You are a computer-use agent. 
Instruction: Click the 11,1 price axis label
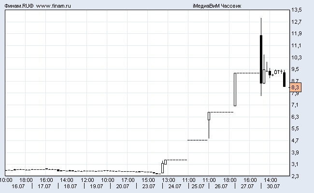297,46
